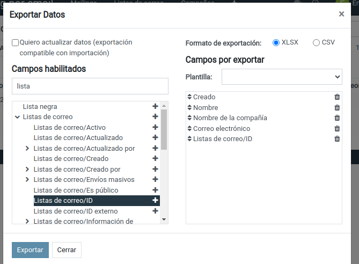Screen dimensions: 359x264
Task: Delete Listas de correo/ID export field
Action: click(x=337, y=139)
